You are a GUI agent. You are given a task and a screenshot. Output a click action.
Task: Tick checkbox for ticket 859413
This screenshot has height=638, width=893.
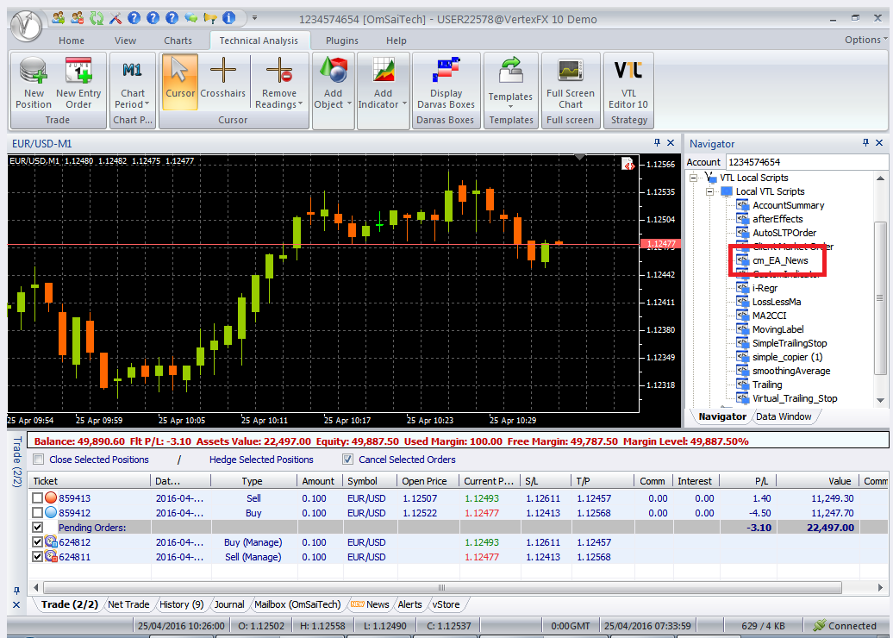(x=37, y=498)
